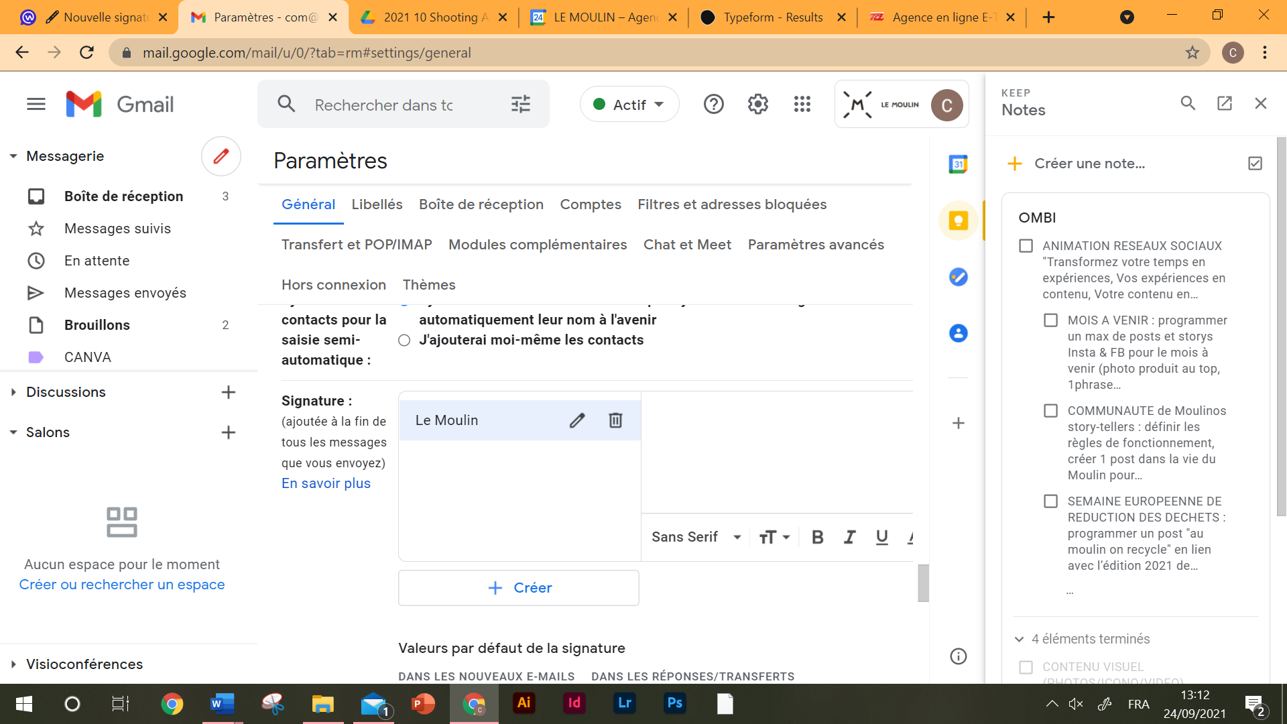Open Filtres et adresses bloquées tab
Image resolution: width=1287 pixels, height=724 pixels.
click(x=731, y=204)
